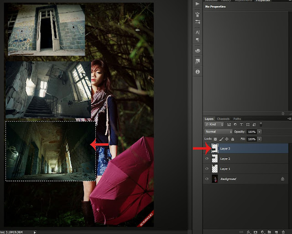Toggle the layer filtering switch
The height and width of the screenshot is (234, 292).
261,124
